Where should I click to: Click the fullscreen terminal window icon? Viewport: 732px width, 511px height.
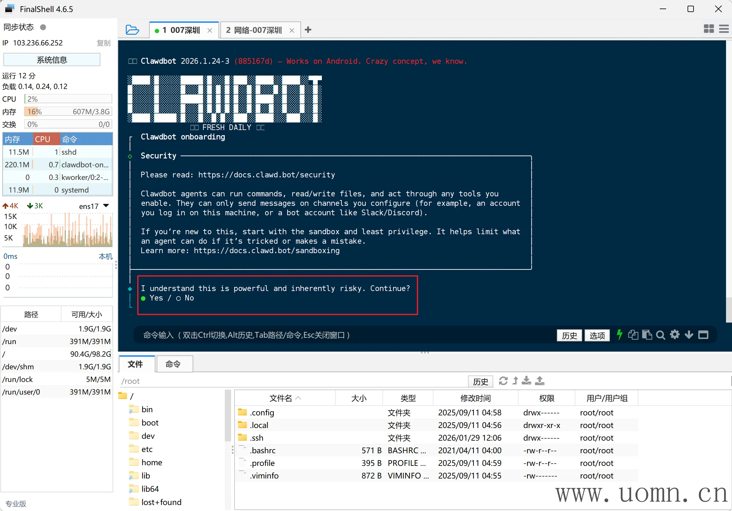coord(703,335)
